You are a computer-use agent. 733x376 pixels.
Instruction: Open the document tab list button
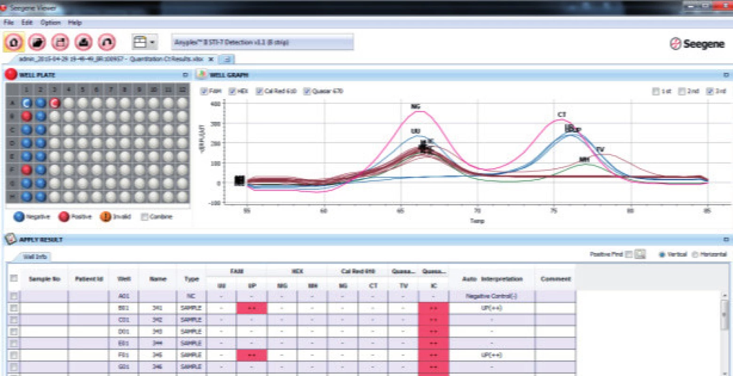point(227,59)
